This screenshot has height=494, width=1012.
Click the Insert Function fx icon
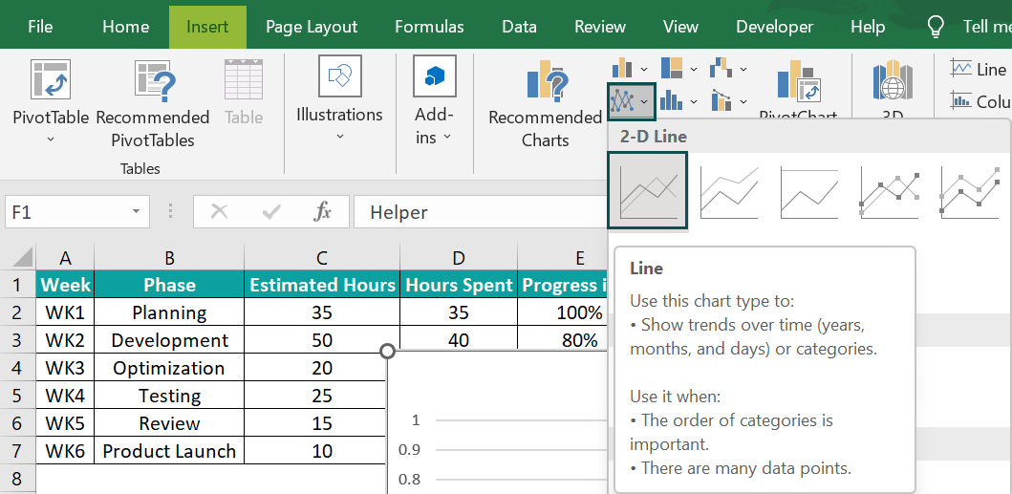pos(323,212)
